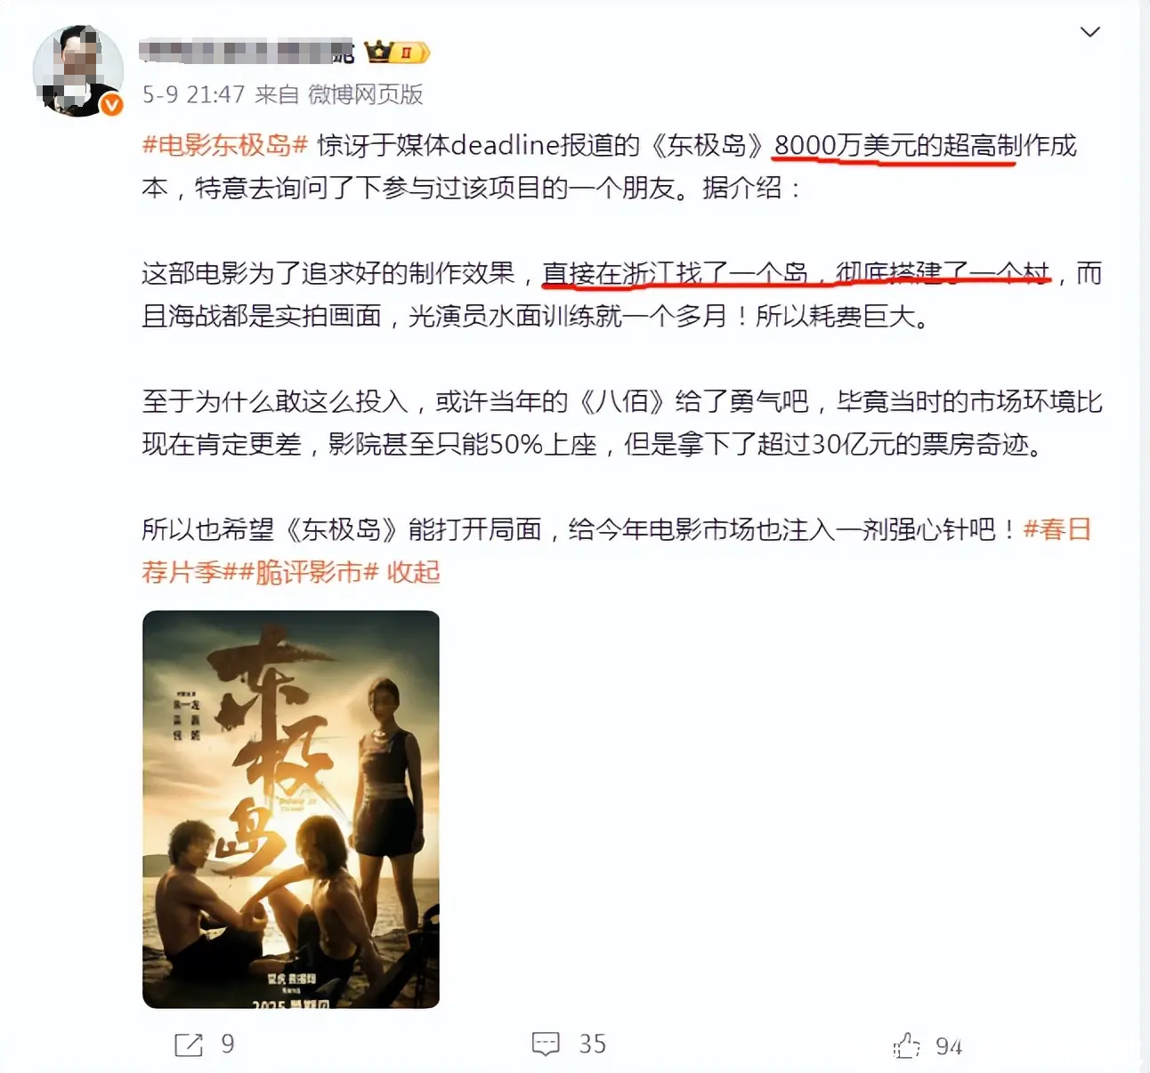Screen dimensions: 1150x1073
Task: Open the 微博网页版 source link
Action: coord(365,94)
